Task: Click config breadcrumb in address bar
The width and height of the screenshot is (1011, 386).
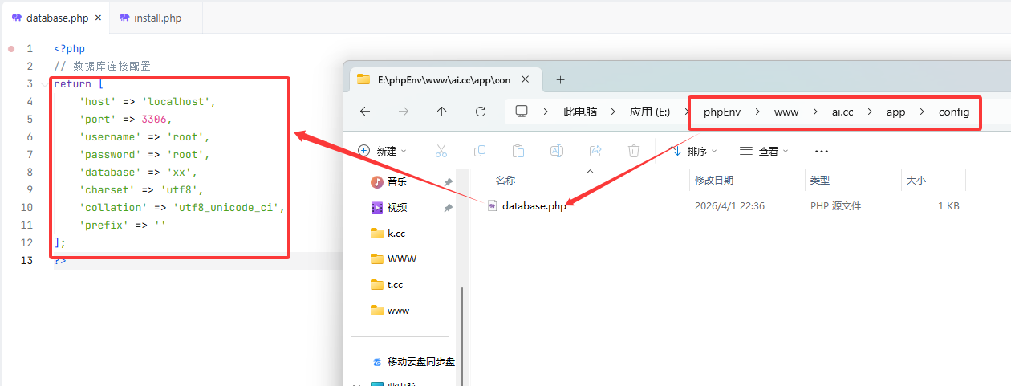Action: click(954, 112)
